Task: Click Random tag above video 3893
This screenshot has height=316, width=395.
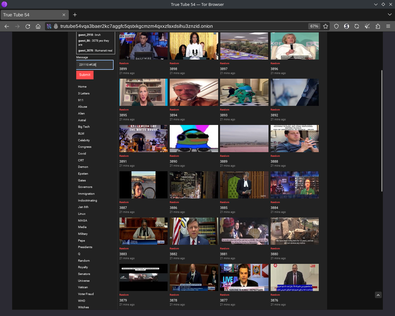Action: [225, 110]
